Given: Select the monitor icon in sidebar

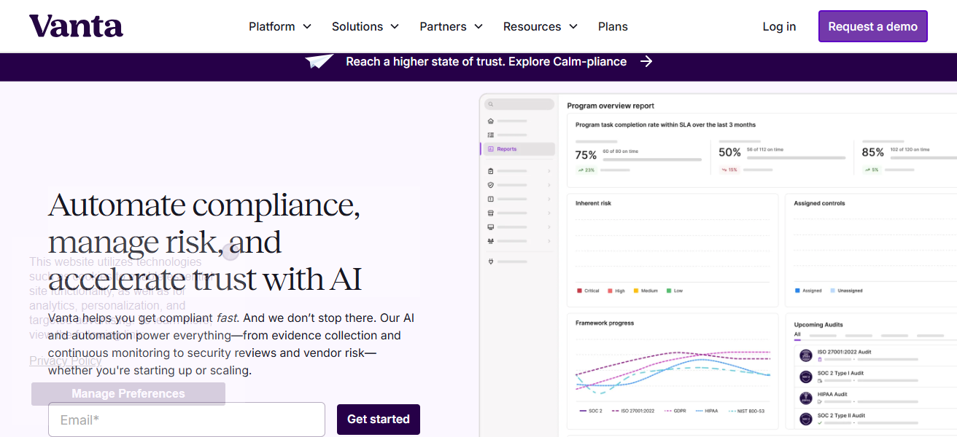Looking at the screenshot, I should click(491, 227).
